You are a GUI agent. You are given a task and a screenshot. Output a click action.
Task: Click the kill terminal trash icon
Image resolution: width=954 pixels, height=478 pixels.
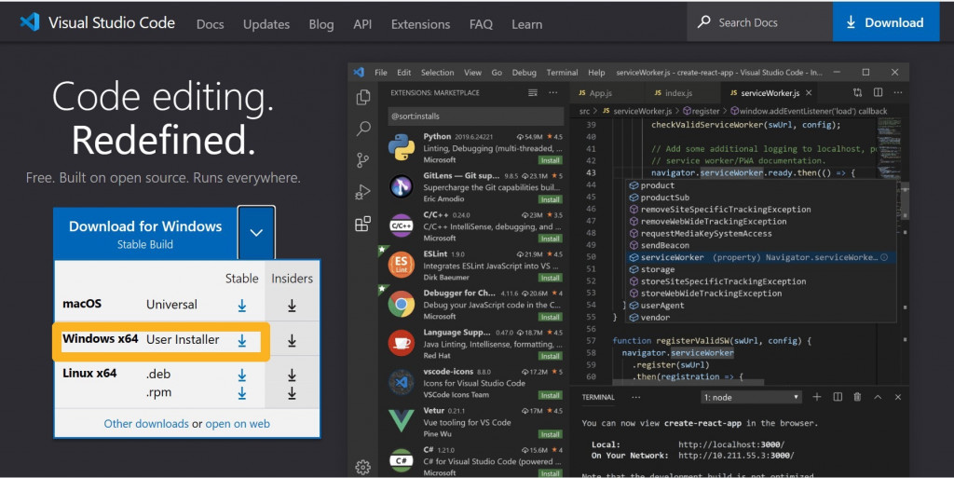pos(857,397)
